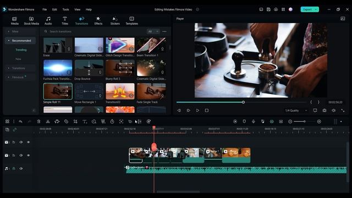Expand the Transitions category in sidebar
352x198 pixels.
click(20, 68)
